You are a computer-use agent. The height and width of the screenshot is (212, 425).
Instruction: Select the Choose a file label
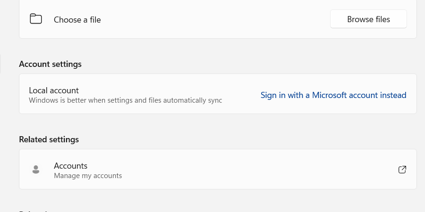77,20
